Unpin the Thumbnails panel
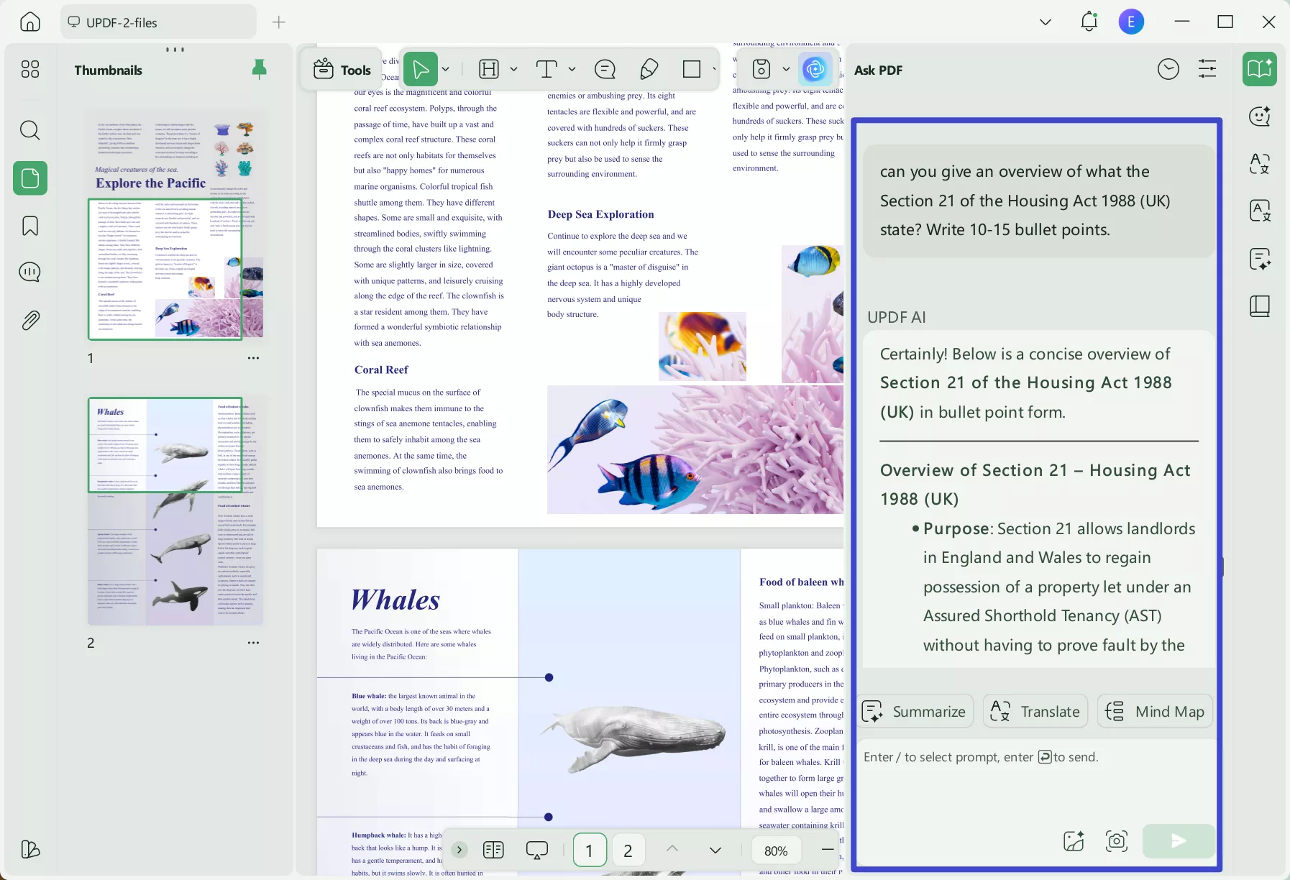 pyautogui.click(x=259, y=69)
